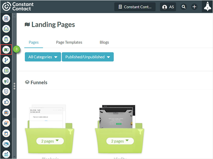Open search using the magnifier icon
Screen dimensions: 213x159
coord(183,7)
